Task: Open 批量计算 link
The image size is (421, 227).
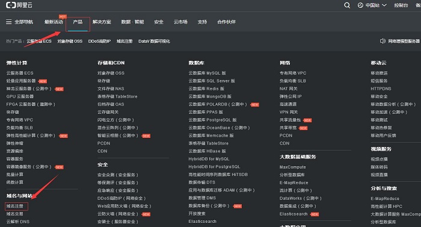Action: tap(15, 175)
